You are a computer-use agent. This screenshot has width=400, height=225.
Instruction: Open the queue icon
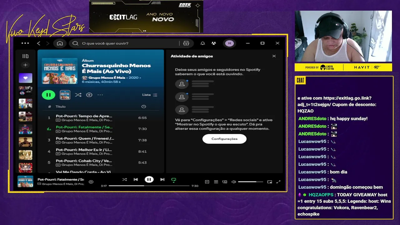(x=216, y=182)
